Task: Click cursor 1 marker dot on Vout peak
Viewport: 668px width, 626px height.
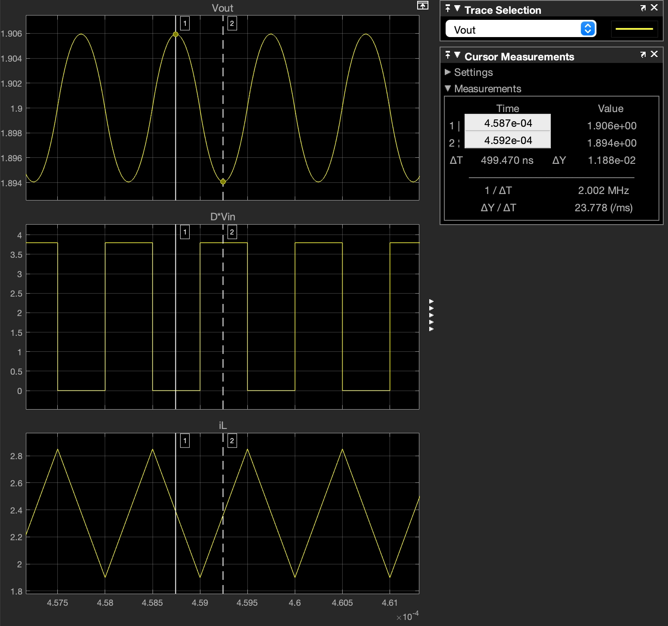Action: coord(175,34)
